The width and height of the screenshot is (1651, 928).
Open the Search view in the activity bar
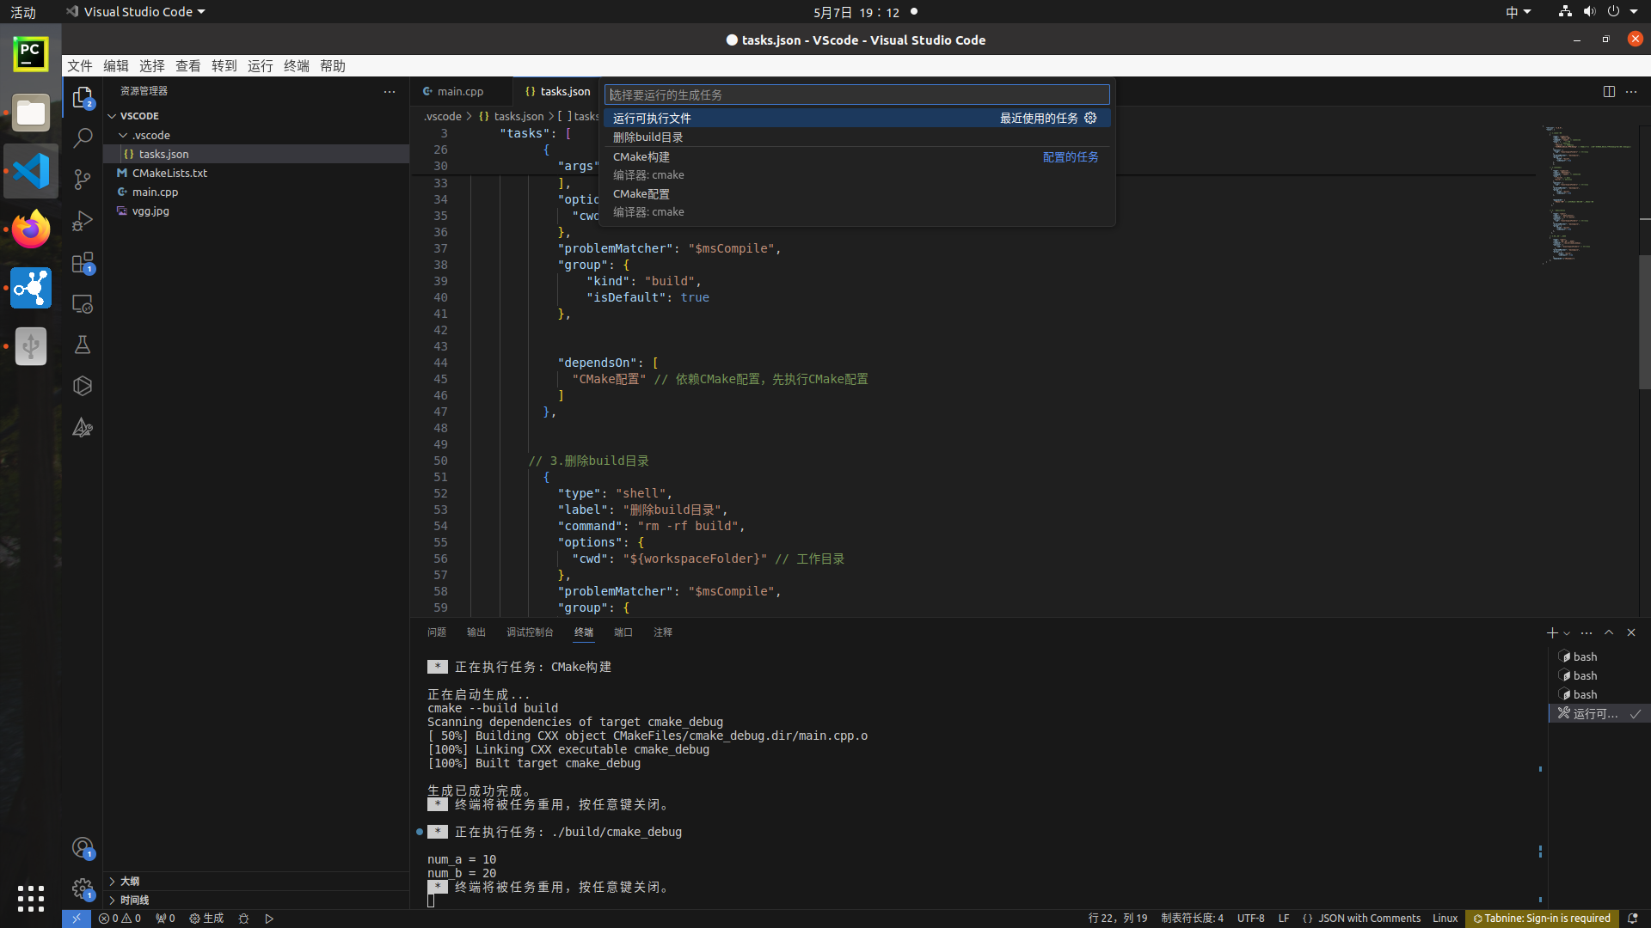click(82, 137)
